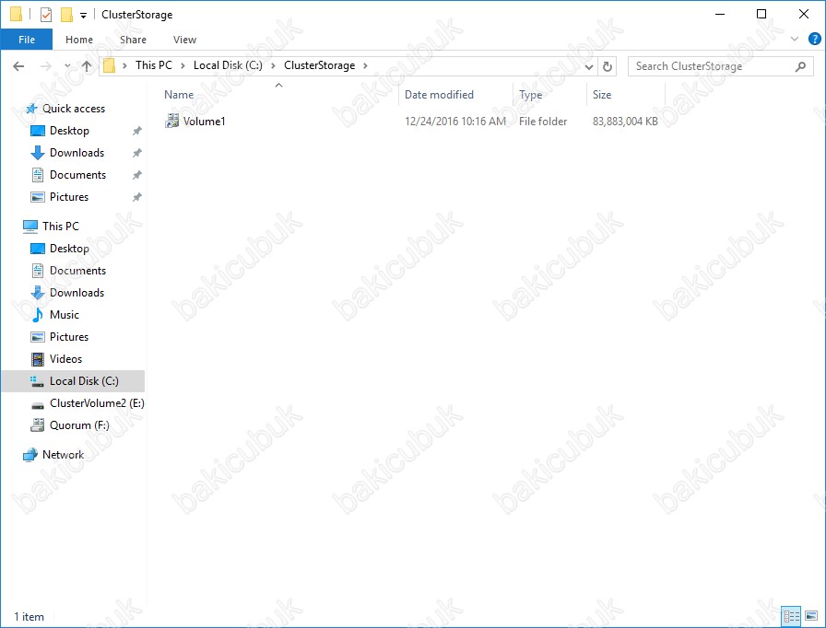
Task: Switch to the Share ribbon tab
Action: tap(133, 40)
